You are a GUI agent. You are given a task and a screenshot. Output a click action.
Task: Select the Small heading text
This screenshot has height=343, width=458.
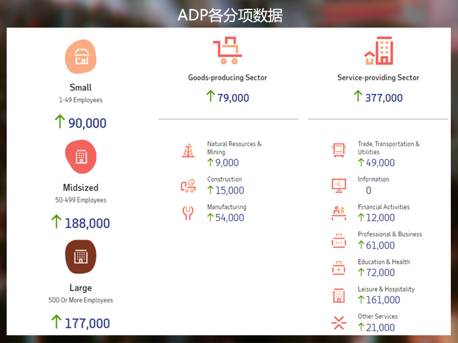(x=80, y=87)
